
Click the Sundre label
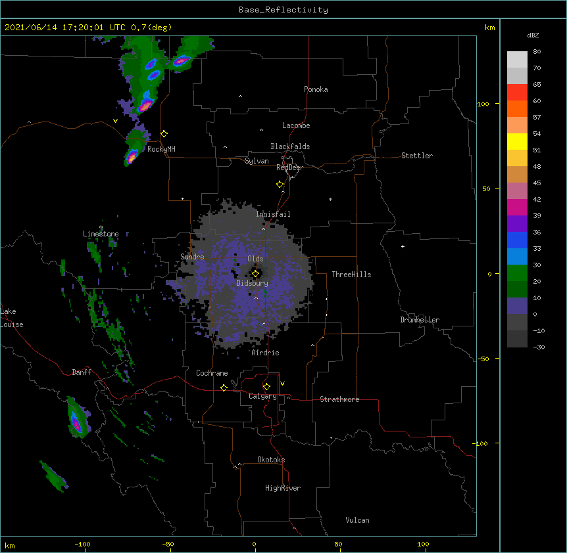click(192, 257)
